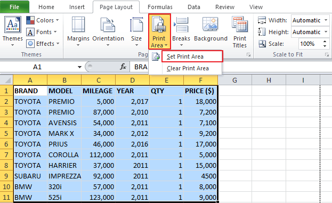The width and height of the screenshot is (332, 203).
Task: Switch to the Review tab
Action: click(x=225, y=7)
